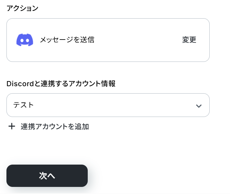Click the plus icon for adding account
The height and width of the screenshot is (194, 230).
12,126
